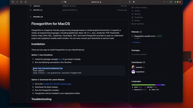Image resolution: width=193 pixels, height=108 pixels.
Task: Click the tag icon beside the latest release
Action: [x=133, y=36]
